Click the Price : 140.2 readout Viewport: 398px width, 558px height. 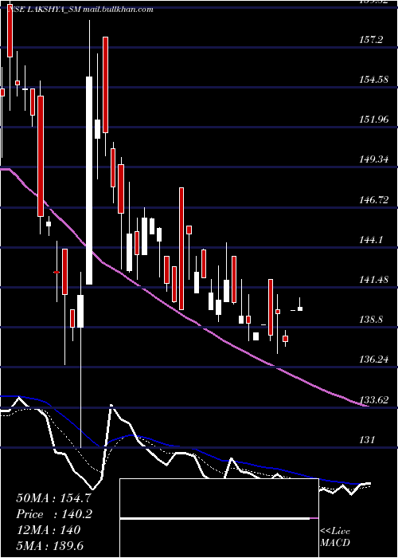[54, 514]
